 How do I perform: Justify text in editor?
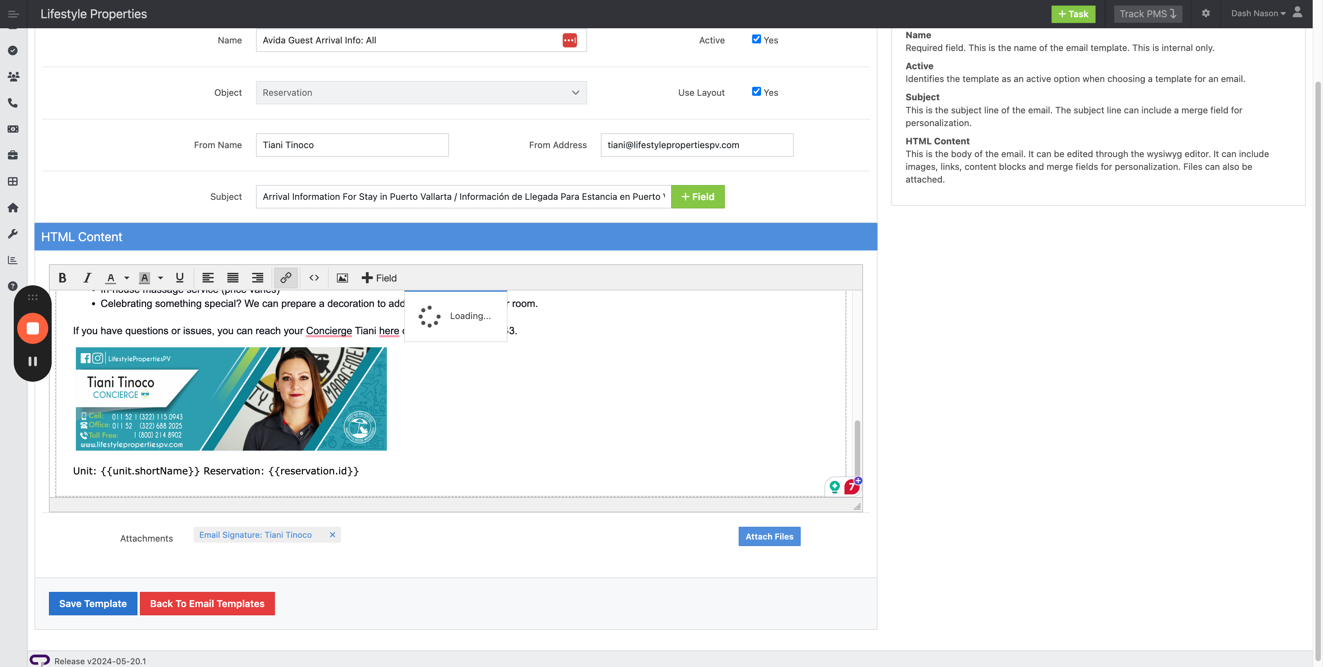tap(233, 278)
